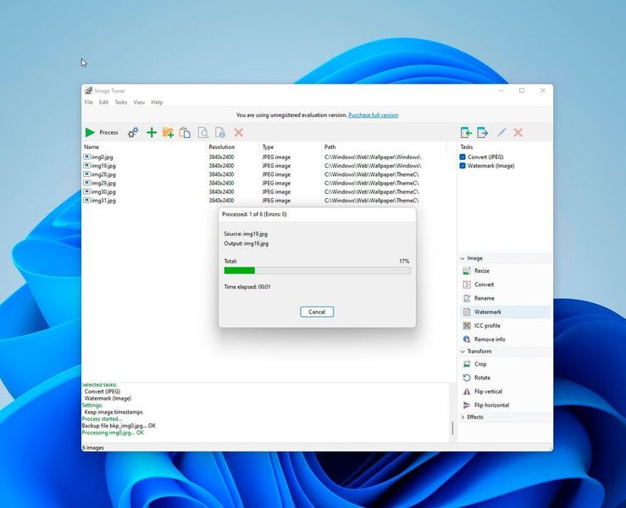Sort list by Name column header
This screenshot has height=508, width=626.
click(144, 147)
